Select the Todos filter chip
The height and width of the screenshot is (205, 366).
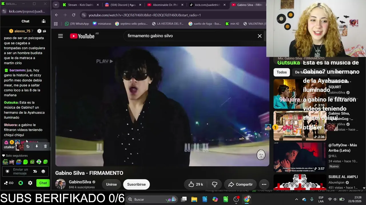(x=282, y=72)
